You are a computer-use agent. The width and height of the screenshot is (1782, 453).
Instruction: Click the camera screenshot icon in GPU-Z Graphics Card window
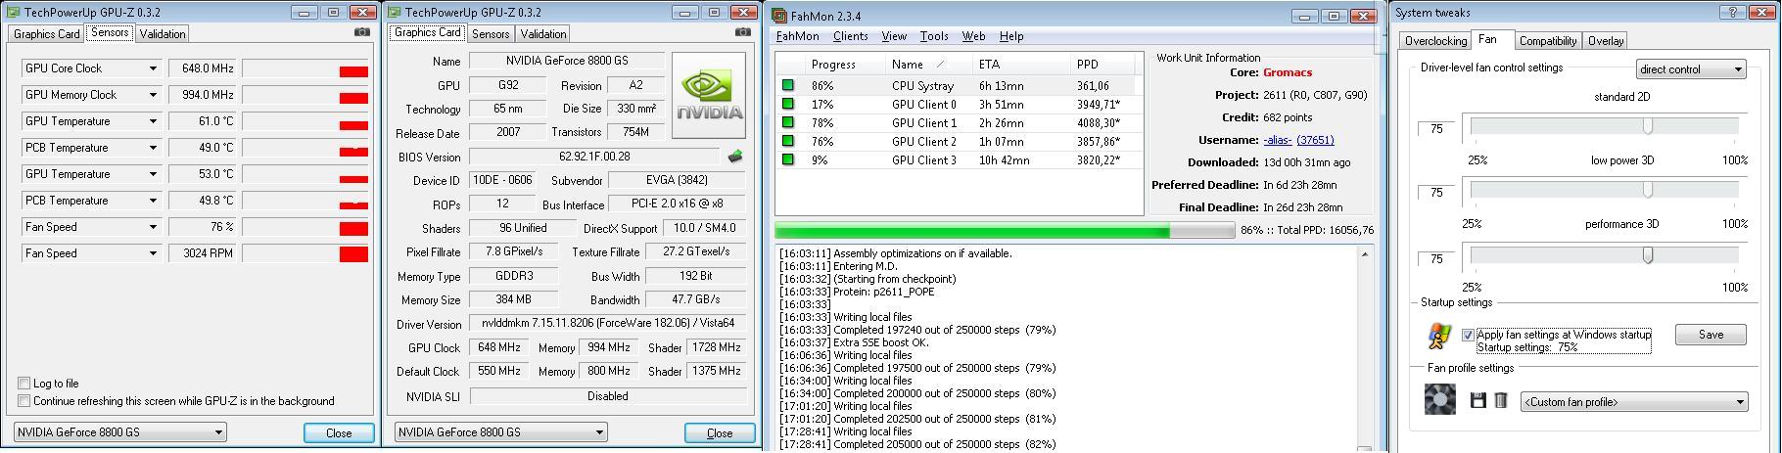tap(741, 32)
